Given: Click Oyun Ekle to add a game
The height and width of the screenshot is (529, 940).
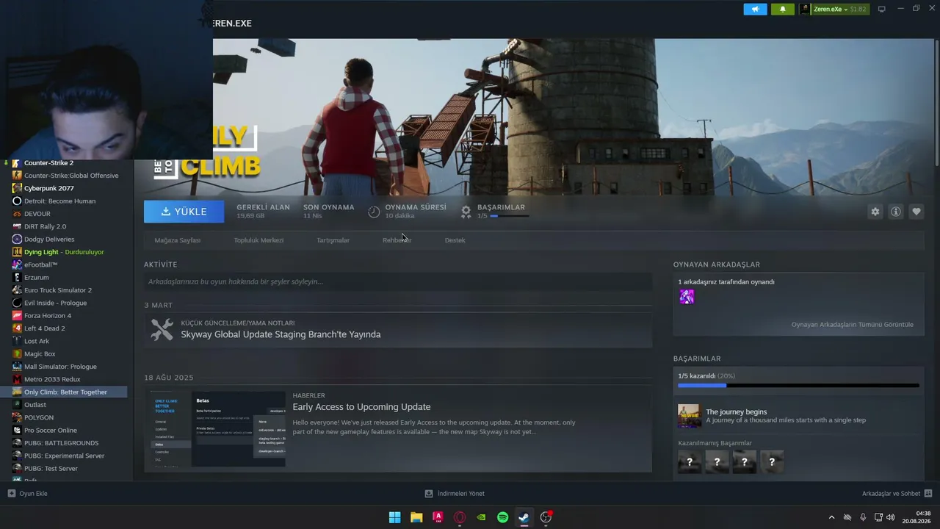Looking at the screenshot, I should click(x=27, y=494).
